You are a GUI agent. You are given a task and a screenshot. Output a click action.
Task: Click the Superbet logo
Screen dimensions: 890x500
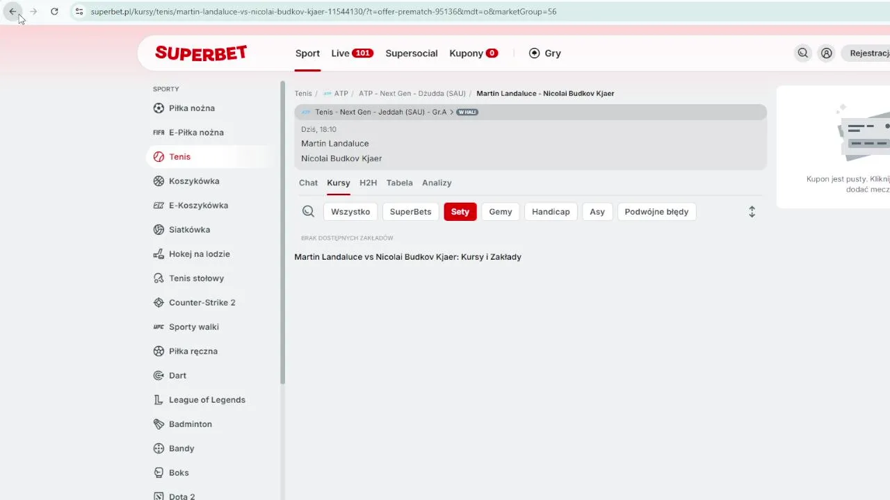201,53
